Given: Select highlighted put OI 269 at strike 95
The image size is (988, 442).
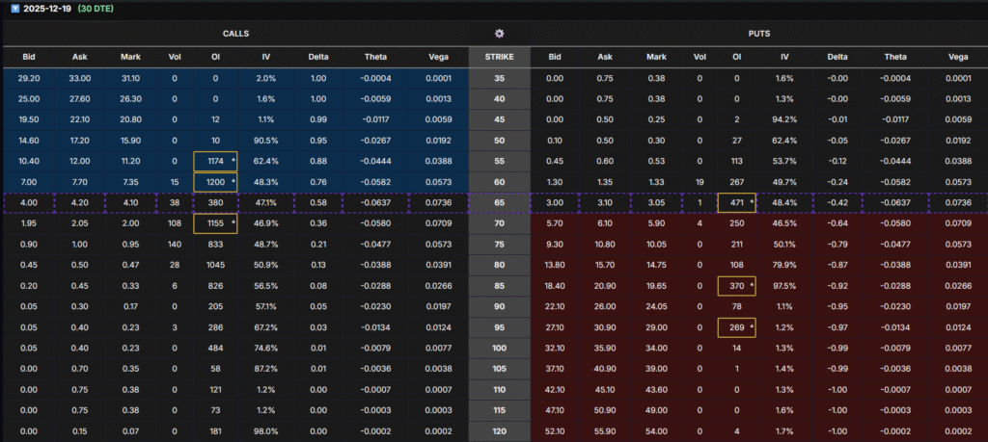Looking at the screenshot, I should coord(738,327).
